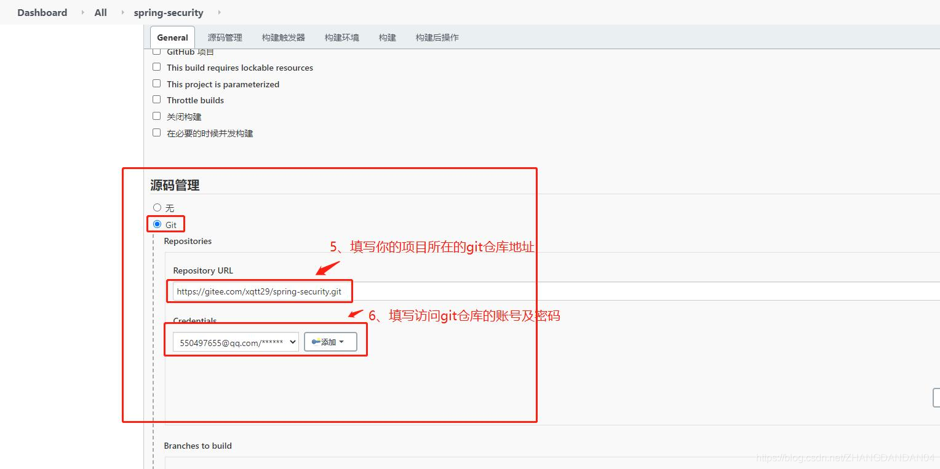This screenshot has height=469, width=940.
Task: Expand the arrow after Dashboard breadcrumb
Action: pos(82,12)
